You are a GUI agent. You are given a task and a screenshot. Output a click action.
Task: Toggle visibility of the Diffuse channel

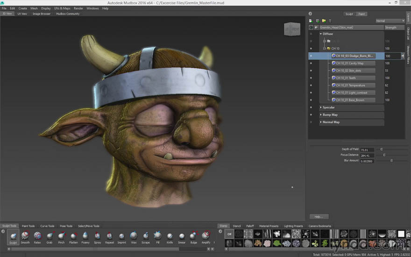point(311,34)
